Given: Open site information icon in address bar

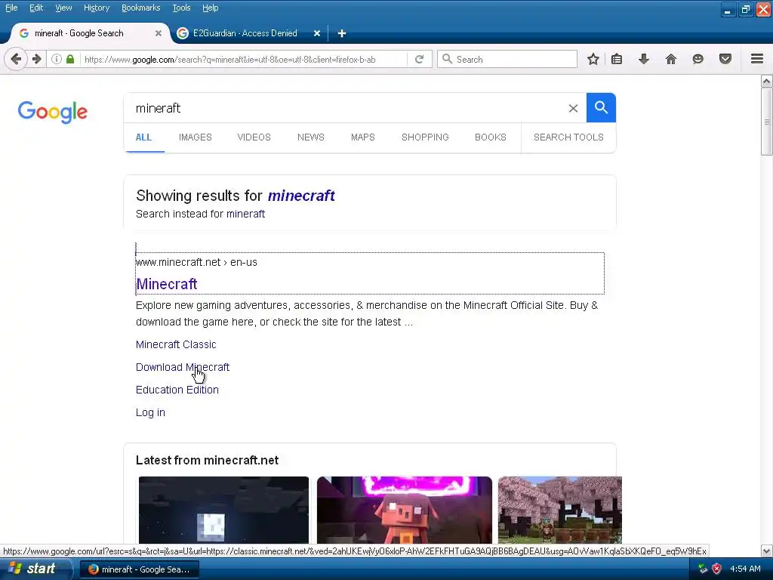Looking at the screenshot, I should click(57, 59).
